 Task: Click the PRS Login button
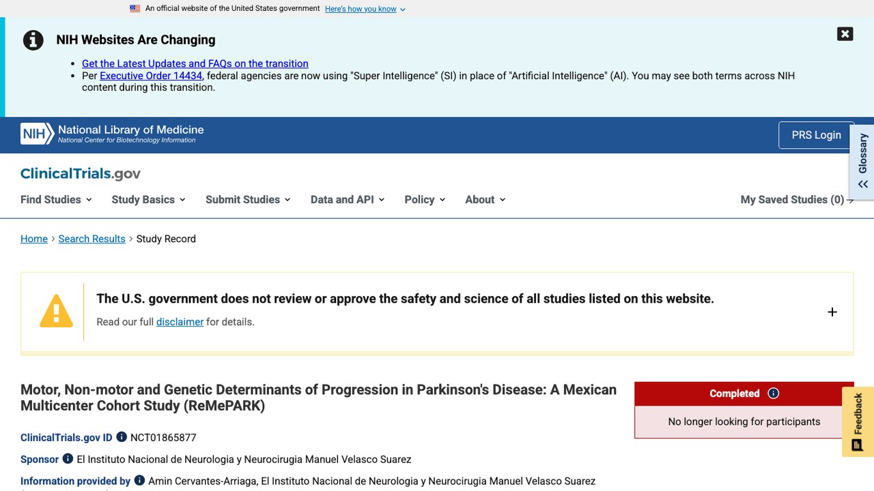click(816, 135)
